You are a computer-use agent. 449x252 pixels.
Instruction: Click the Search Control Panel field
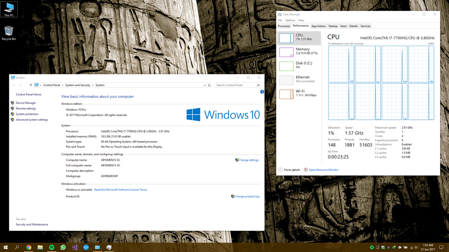pyautogui.click(x=238, y=85)
